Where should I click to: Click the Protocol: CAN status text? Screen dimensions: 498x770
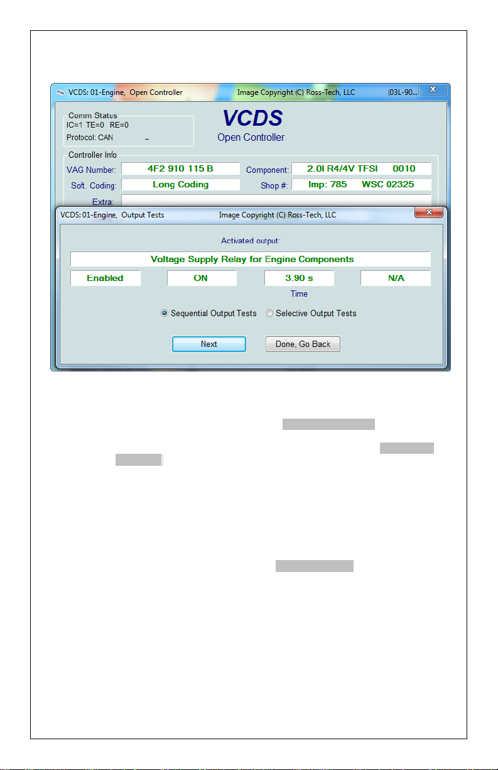[90, 137]
